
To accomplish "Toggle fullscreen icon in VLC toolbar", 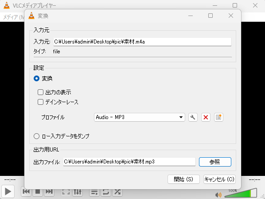I will [x=66, y=192].
